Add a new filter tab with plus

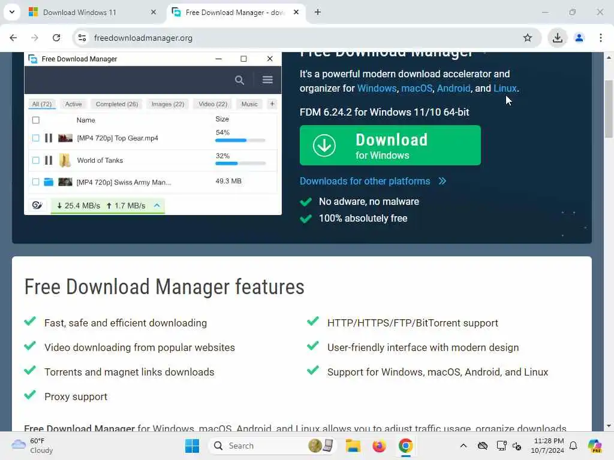[272, 104]
